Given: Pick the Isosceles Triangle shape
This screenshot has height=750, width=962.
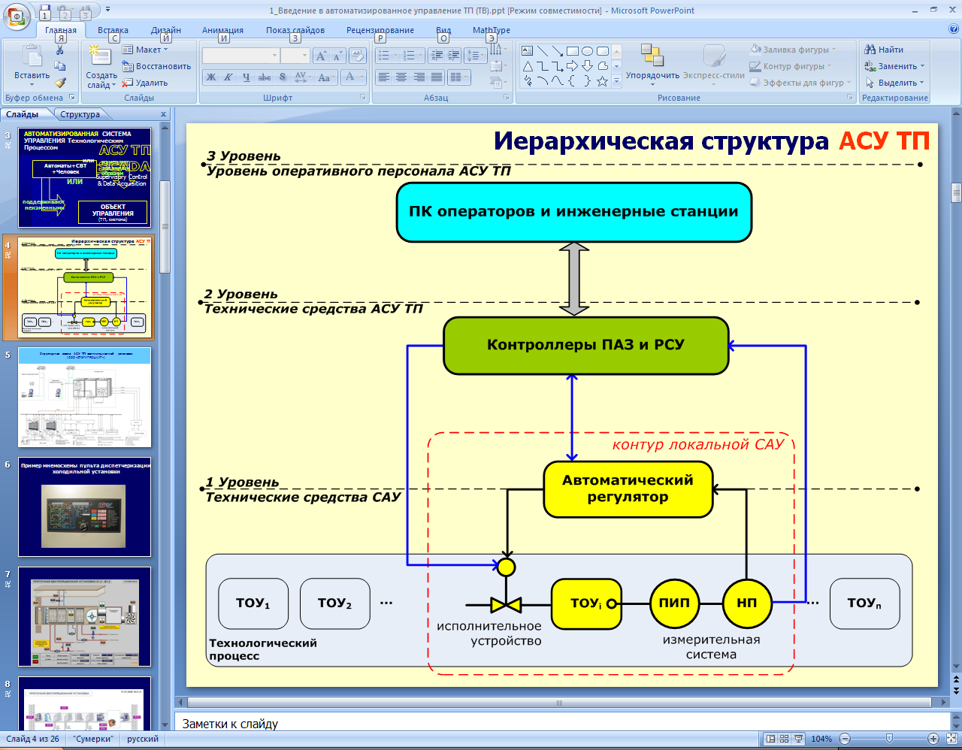Looking at the screenshot, I should (528, 66).
